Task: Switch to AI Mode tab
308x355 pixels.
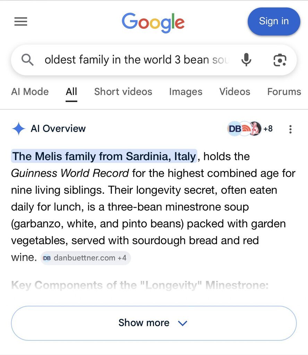Action: tap(30, 92)
